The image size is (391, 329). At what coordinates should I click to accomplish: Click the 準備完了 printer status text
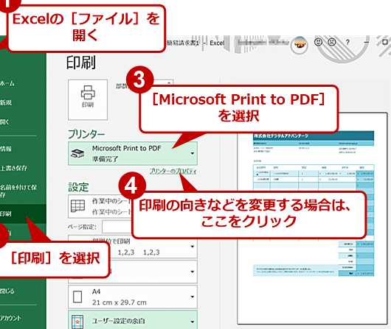(x=105, y=159)
